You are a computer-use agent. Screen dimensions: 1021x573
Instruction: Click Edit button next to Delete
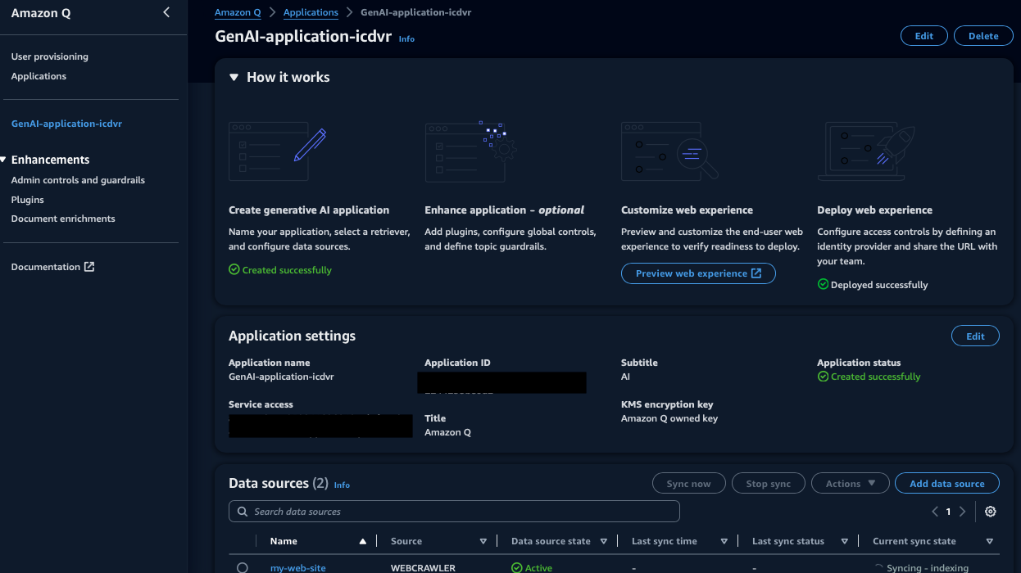pyautogui.click(x=924, y=36)
